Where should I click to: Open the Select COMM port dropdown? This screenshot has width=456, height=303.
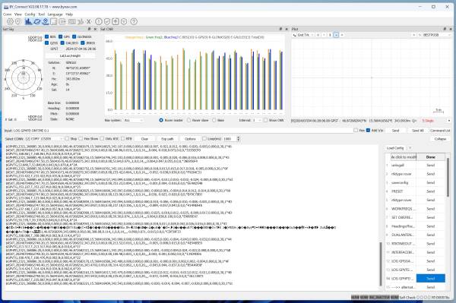click(43, 138)
